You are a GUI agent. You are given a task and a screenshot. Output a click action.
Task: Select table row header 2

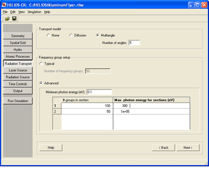point(57,111)
